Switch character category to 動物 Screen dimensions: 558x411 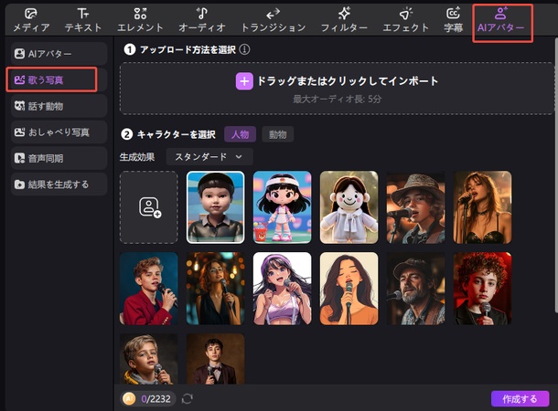coord(277,134)
